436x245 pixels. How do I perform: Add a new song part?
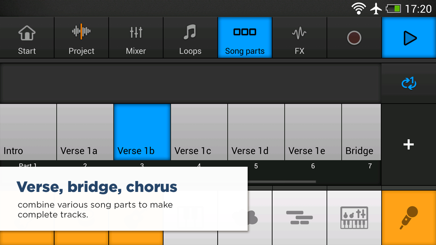tap(408, 145)
